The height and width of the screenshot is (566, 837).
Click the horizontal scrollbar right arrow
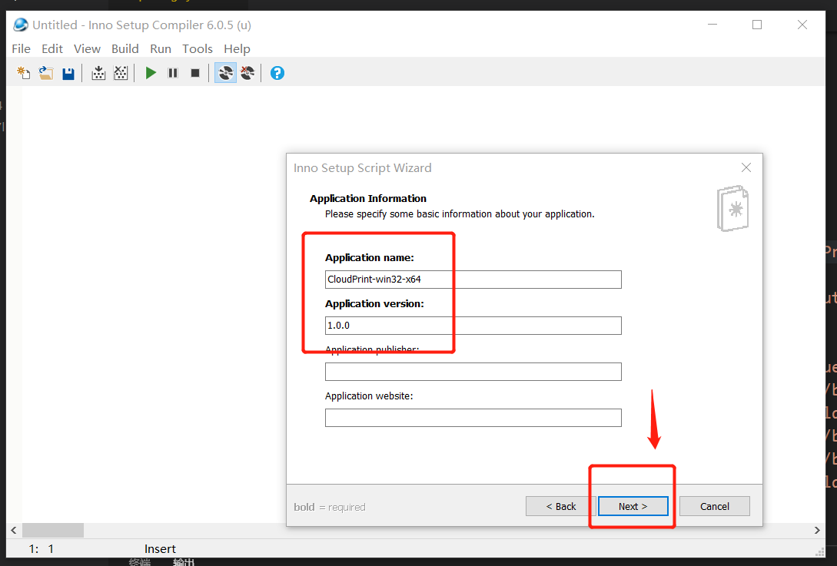(x=817, y=530)
